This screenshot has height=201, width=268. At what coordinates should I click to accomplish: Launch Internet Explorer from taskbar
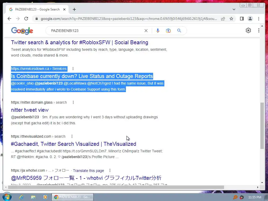21,197
